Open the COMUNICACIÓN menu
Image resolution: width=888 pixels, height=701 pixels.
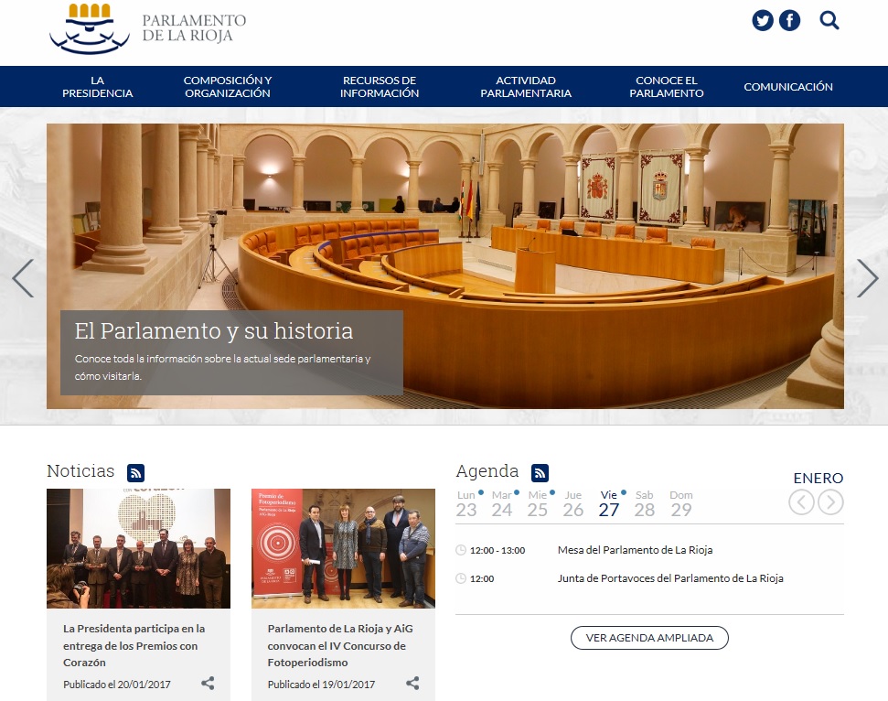point(788,86)
